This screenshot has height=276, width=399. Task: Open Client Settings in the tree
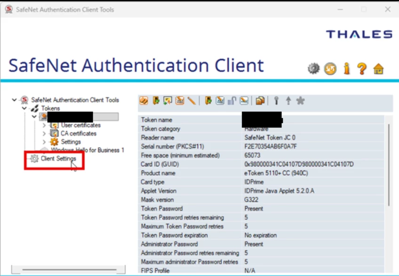[58, 158]
